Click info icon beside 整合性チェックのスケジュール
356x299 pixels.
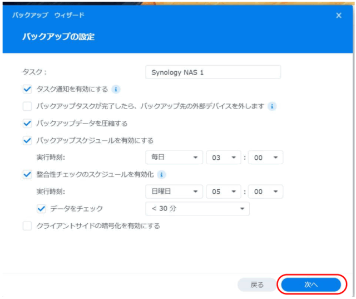pos(162,175)
